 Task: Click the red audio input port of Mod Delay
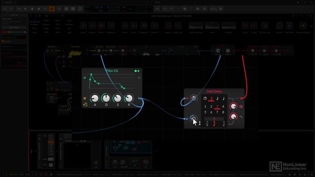click(x=187, y=98)
